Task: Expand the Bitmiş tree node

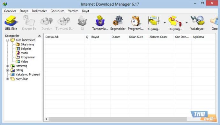Action: [x=7, y=70]
